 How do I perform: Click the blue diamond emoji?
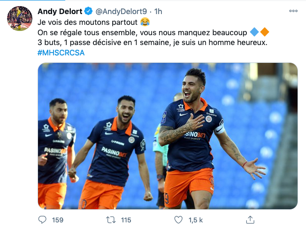tap(254, 32)
